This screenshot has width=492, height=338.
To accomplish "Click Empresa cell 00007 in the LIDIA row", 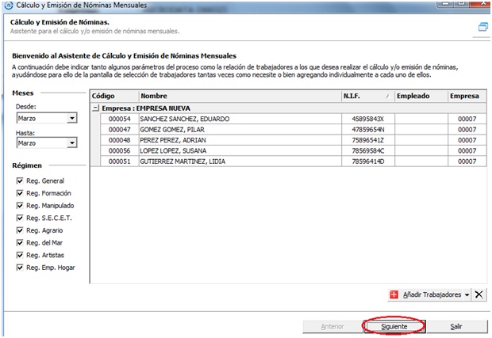I will pos(467,161).
